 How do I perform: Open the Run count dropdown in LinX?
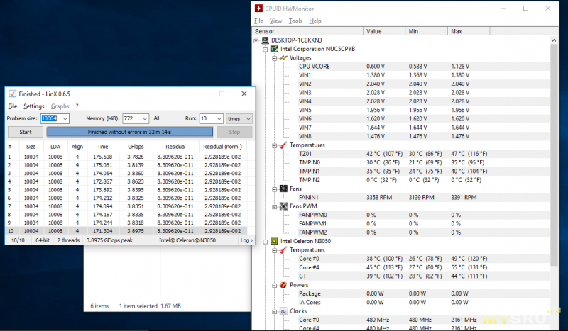(219, 118)
